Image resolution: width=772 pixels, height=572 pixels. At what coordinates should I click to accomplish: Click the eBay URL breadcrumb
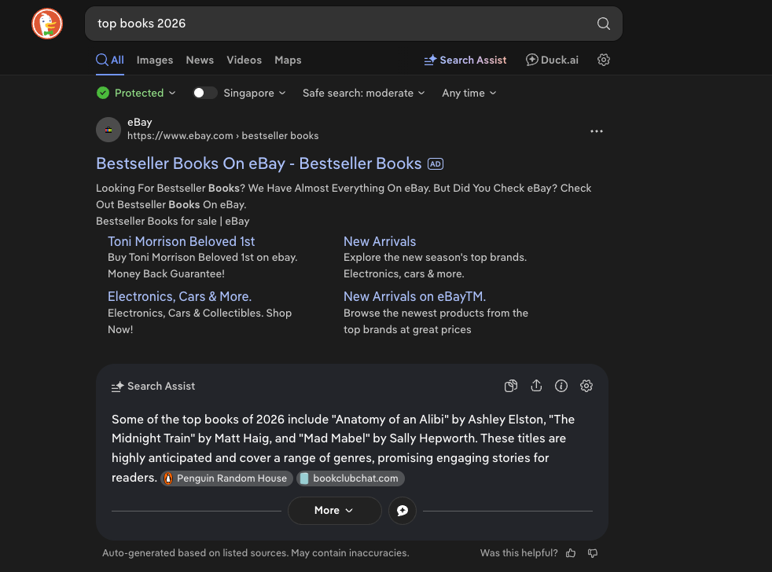223,136
